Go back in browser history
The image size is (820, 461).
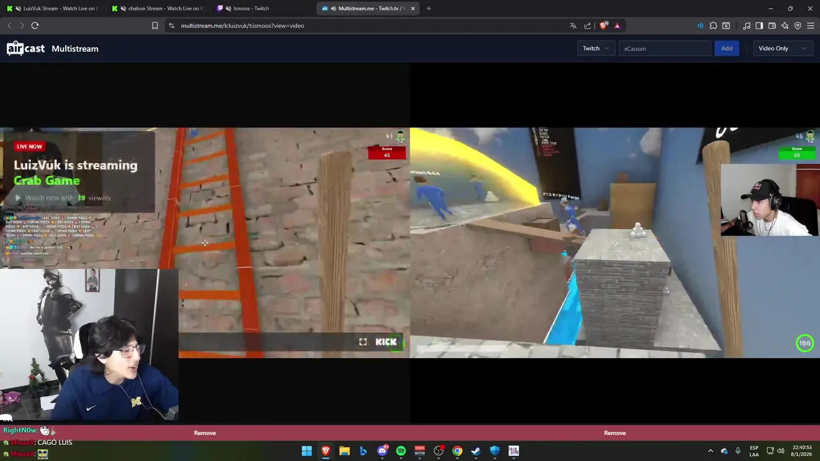point(9,26)
